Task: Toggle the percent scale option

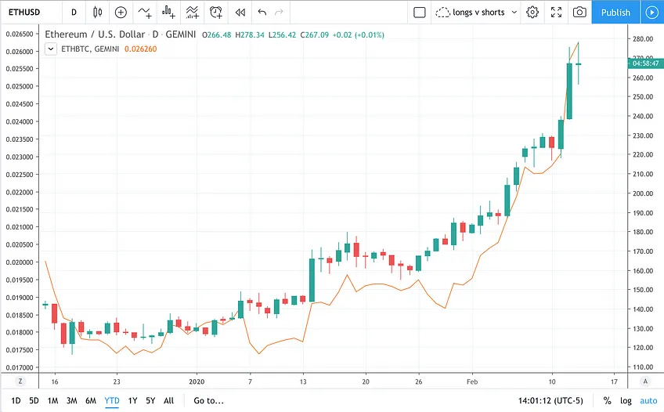Action: click(x=608, y=400)
